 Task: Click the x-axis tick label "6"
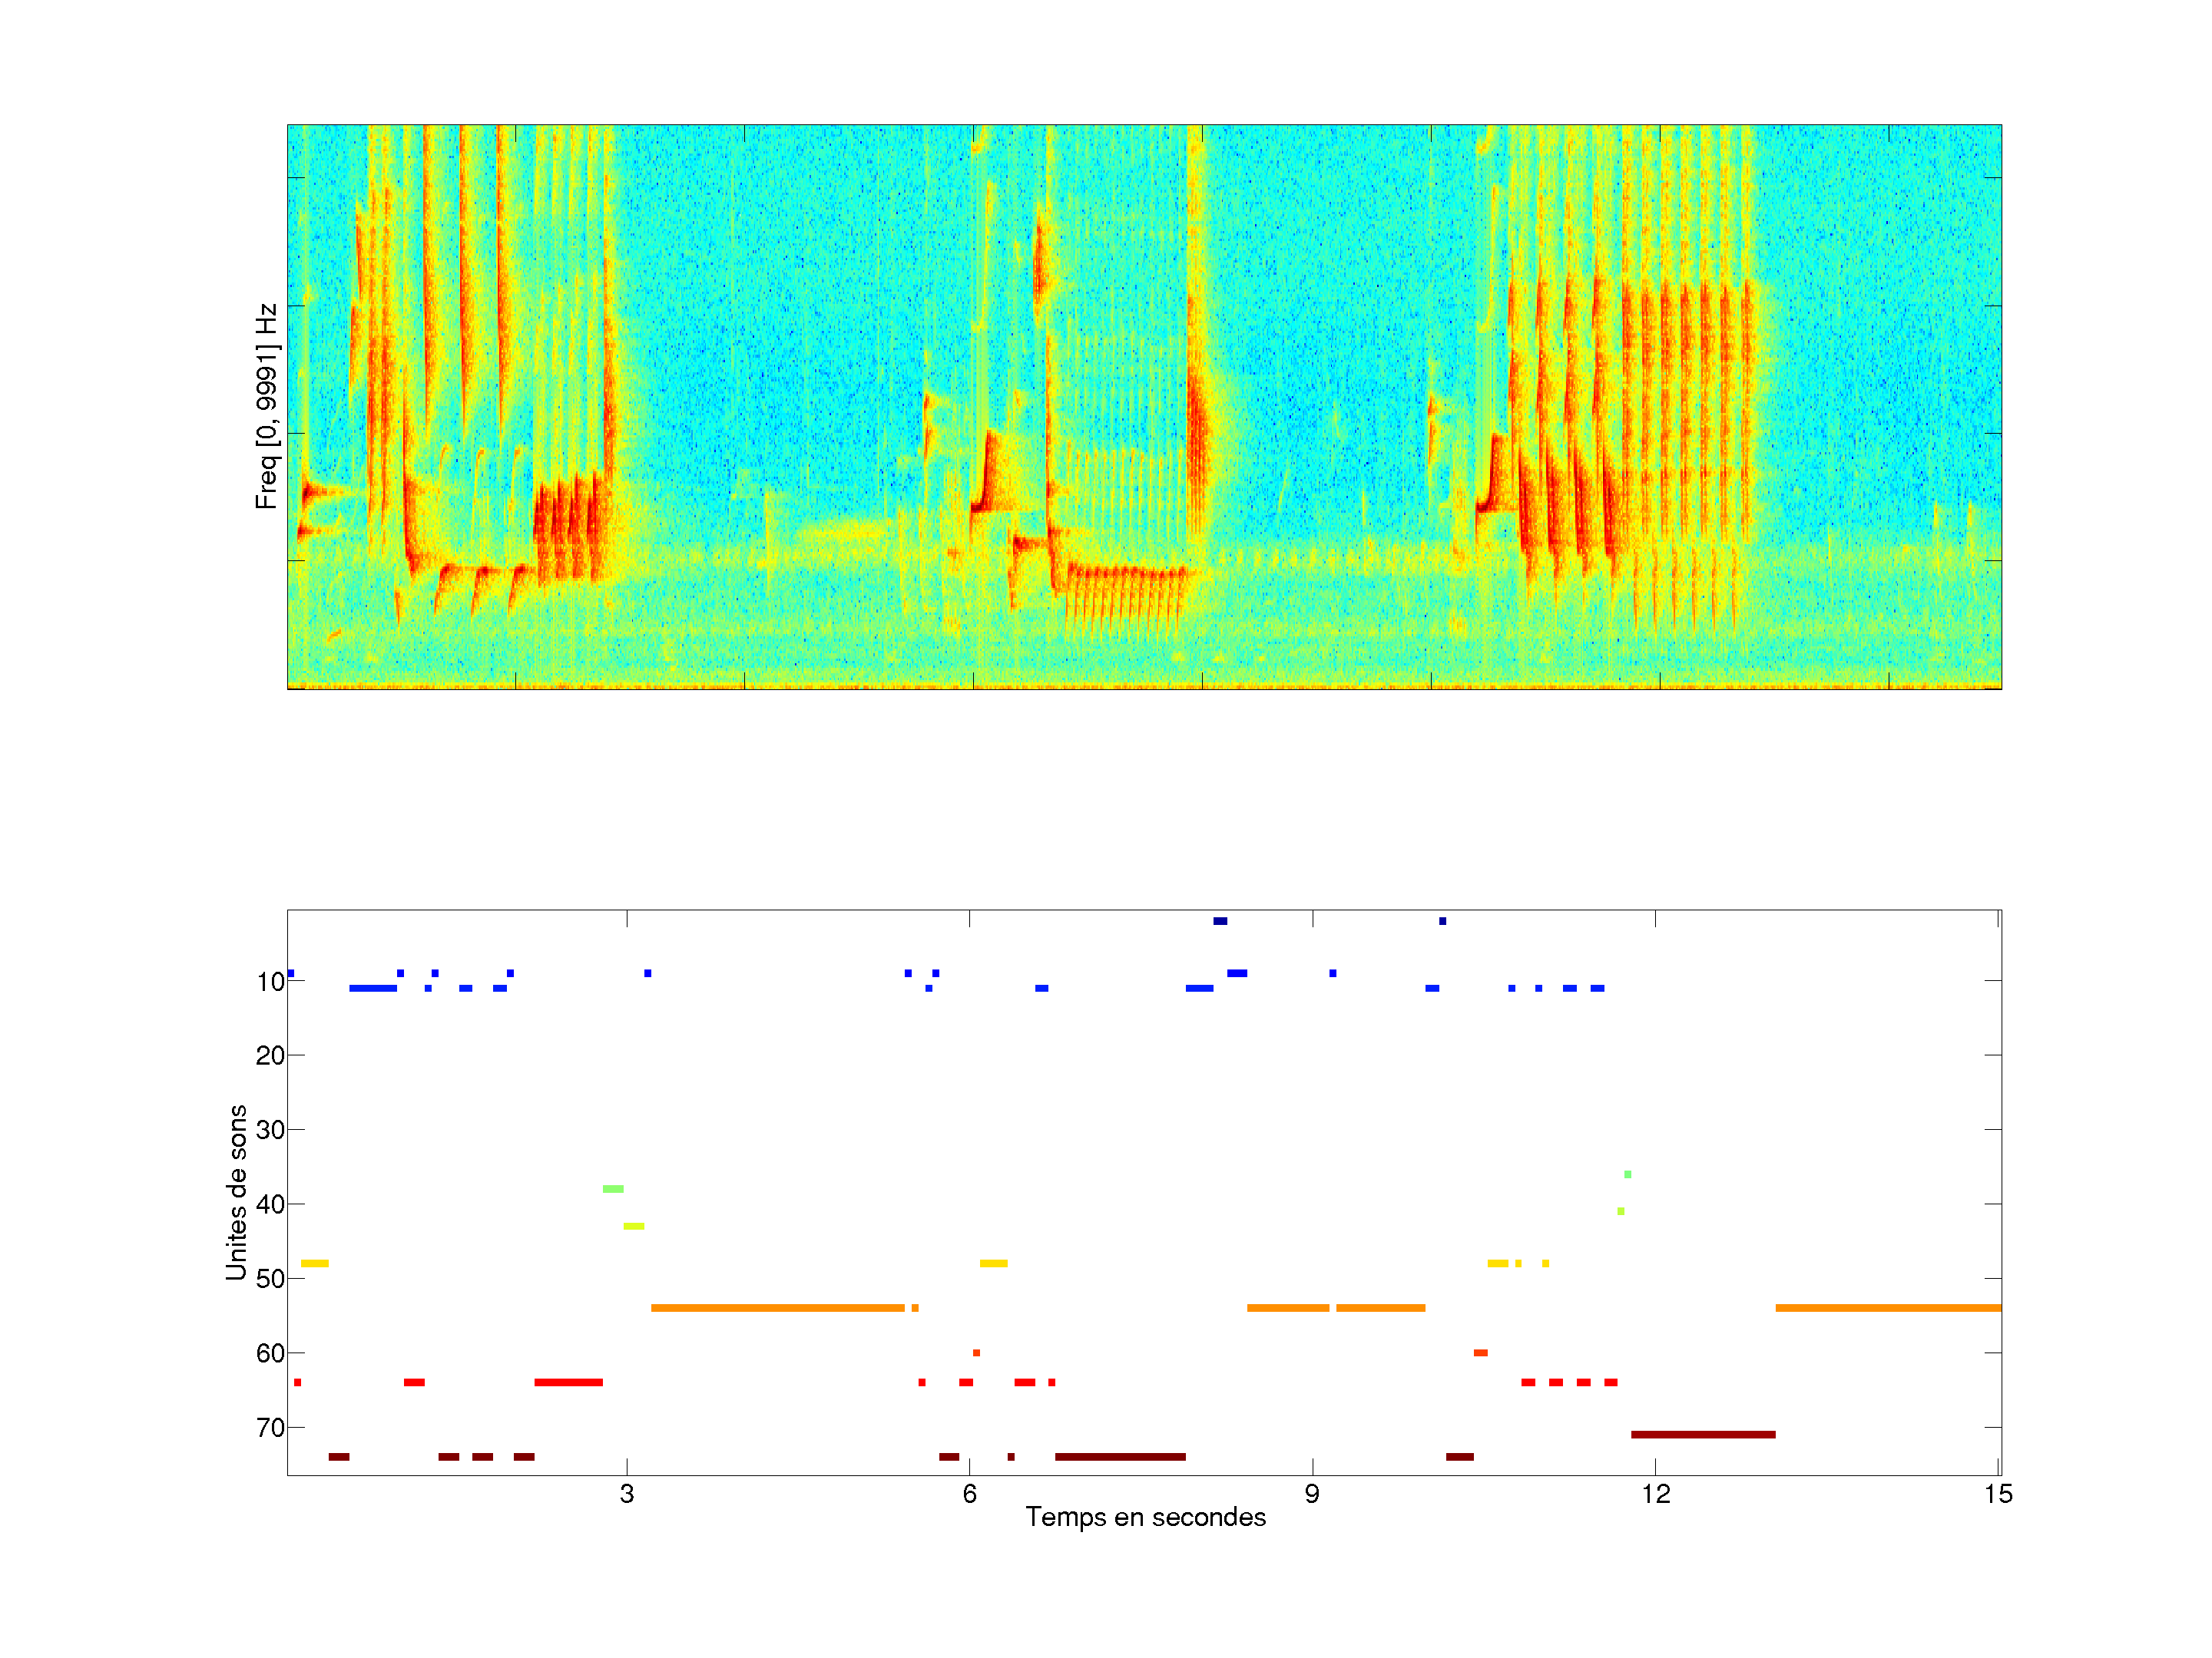click(969, 1494)
